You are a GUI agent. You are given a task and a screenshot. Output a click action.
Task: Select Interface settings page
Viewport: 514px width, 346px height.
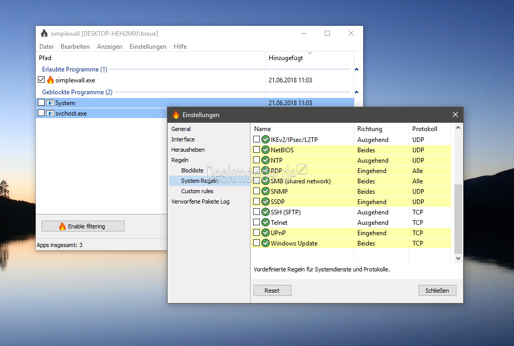(183, 139)
